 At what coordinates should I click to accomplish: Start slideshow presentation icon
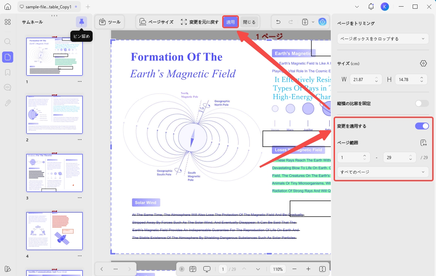(207, 269)
